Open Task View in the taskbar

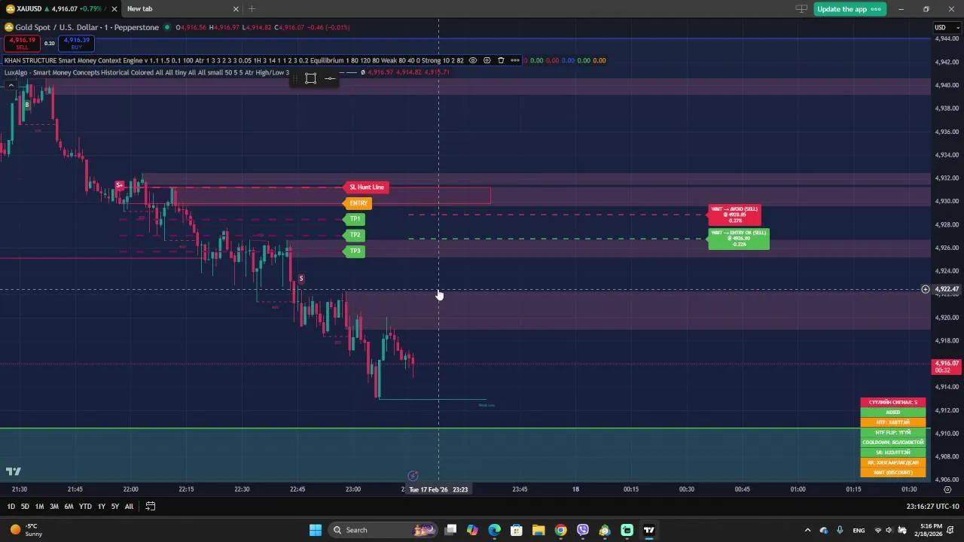click(450, 530)
